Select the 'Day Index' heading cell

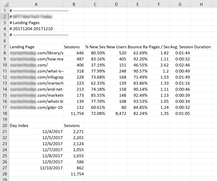[x=19, y=126]
